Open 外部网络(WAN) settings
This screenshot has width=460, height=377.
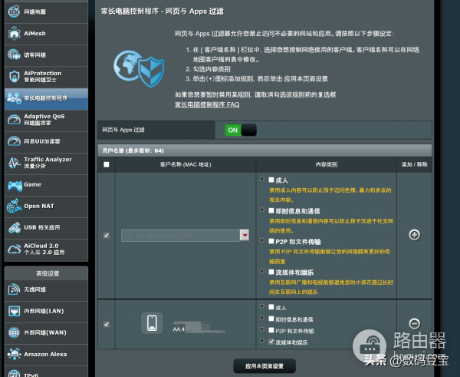pyautogui.click(x=46, y=333)
